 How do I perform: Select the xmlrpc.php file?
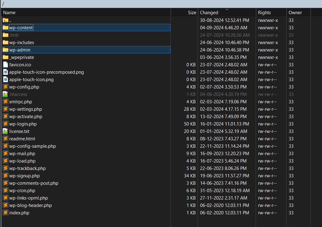21,102
